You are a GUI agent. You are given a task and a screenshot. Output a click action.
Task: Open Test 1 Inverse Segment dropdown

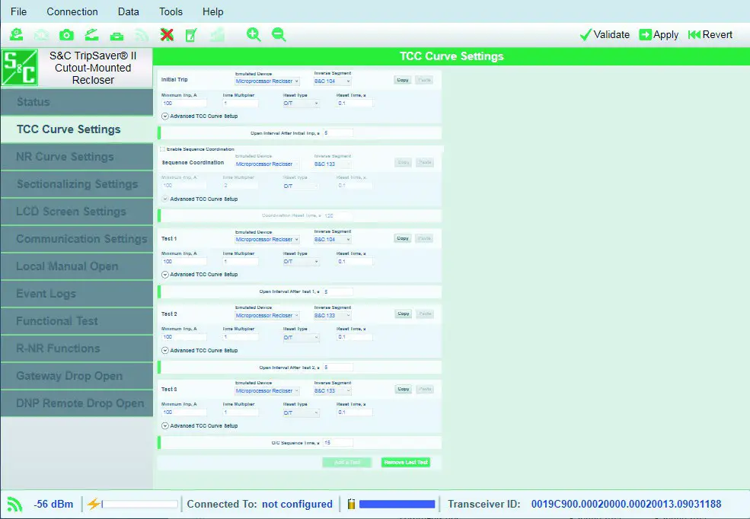[332, 240]
